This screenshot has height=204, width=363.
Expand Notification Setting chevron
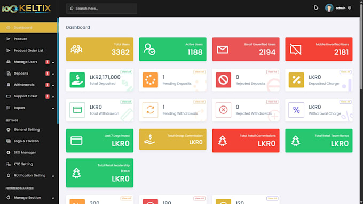coord(53,176)
